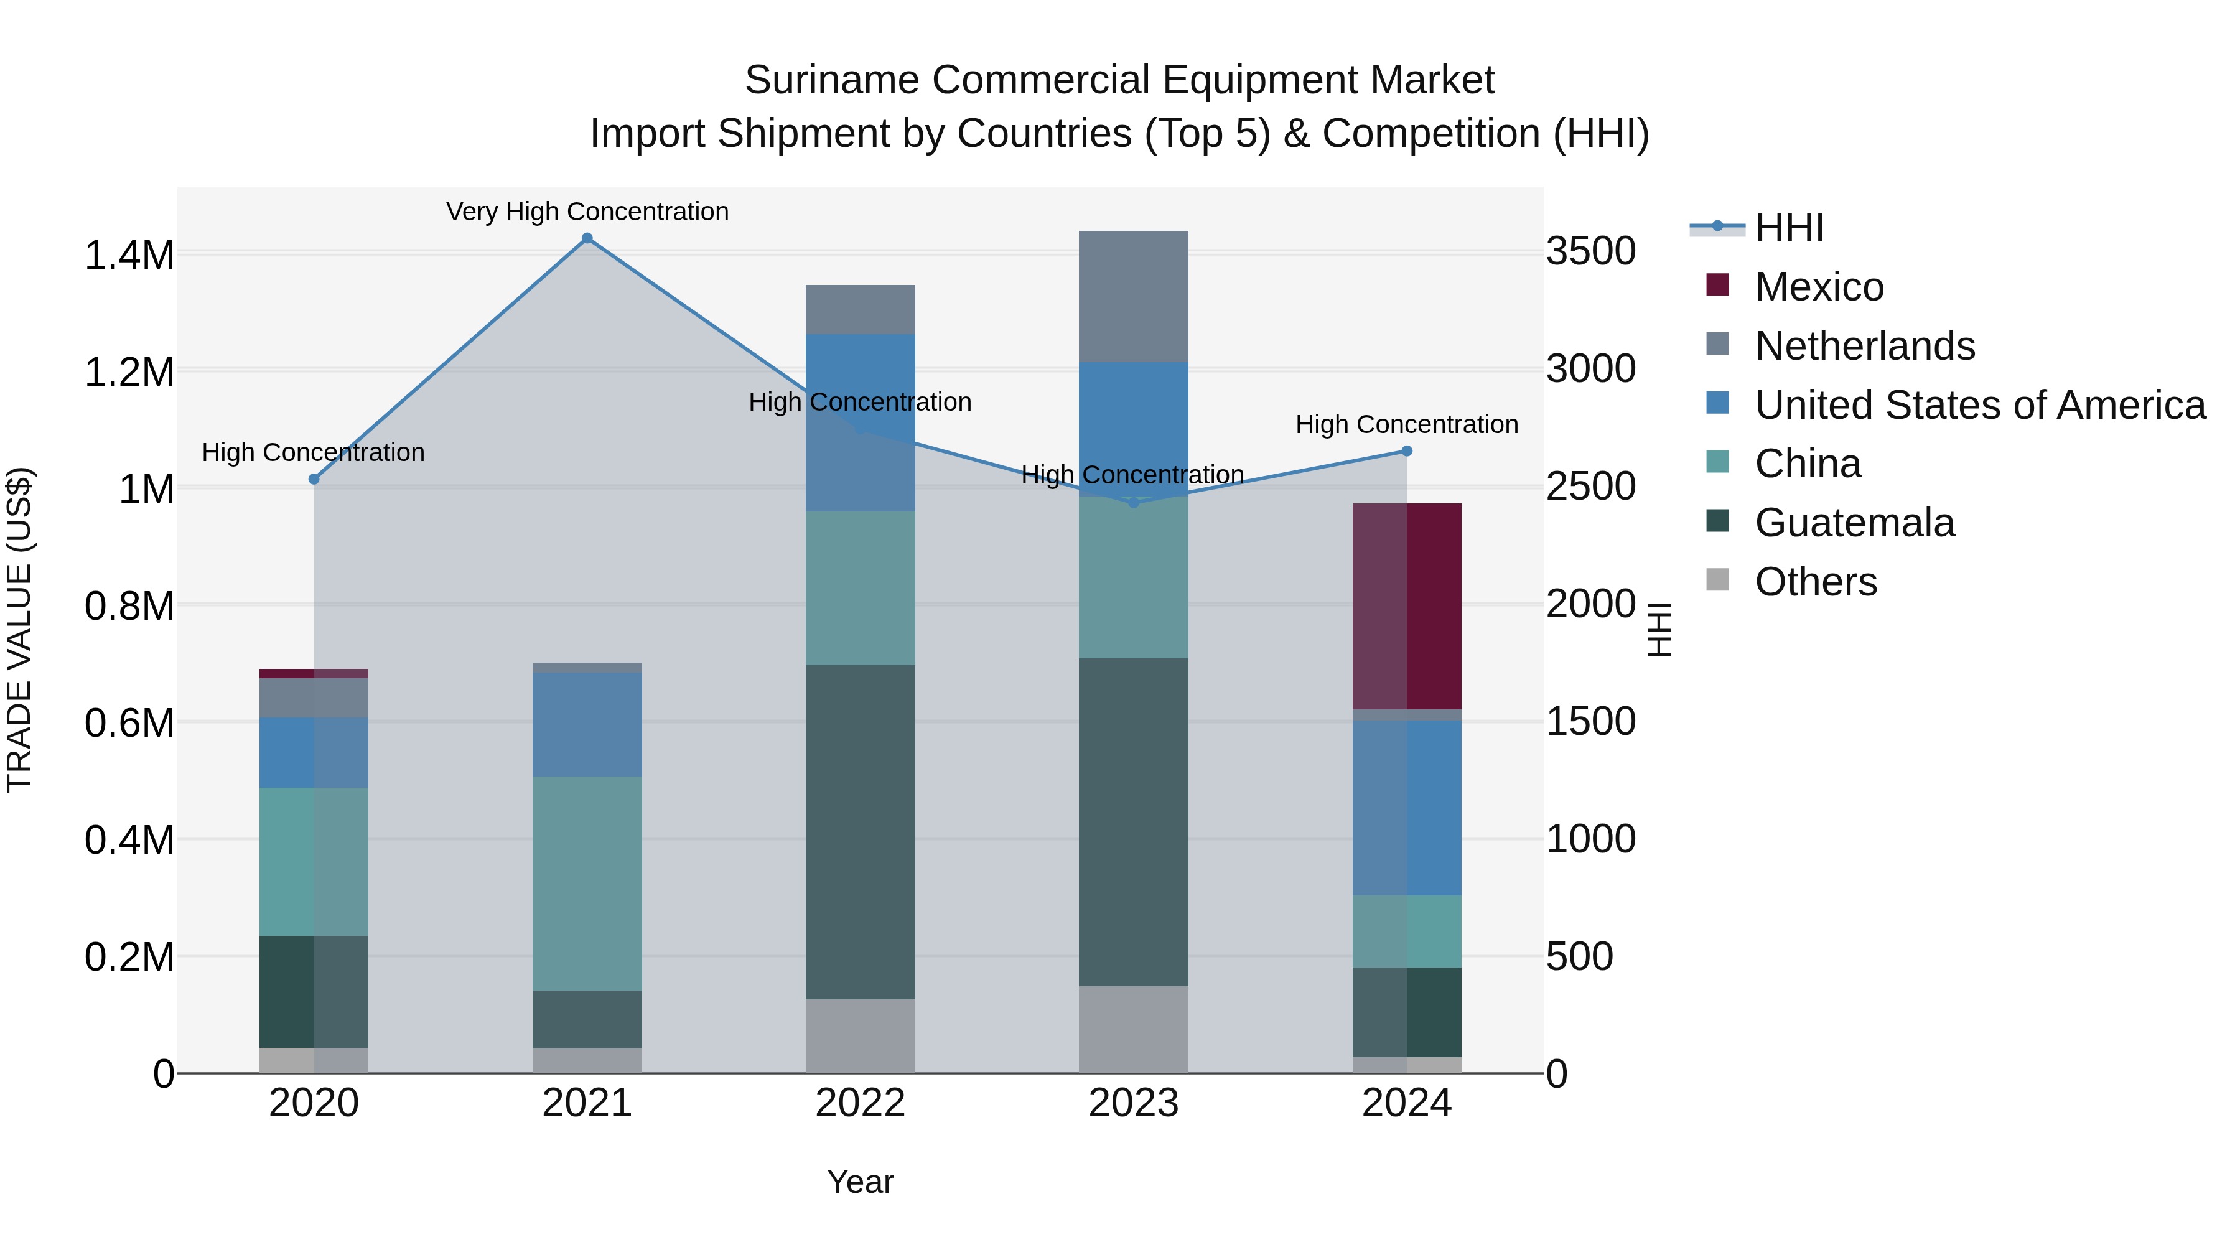Click 'High Concentration' label above 2020 point
Viewport: 2240px width, 1260px height.
click(313, 452)
